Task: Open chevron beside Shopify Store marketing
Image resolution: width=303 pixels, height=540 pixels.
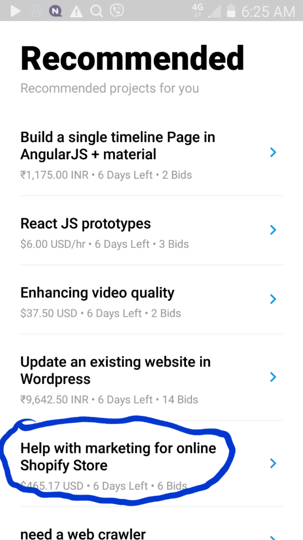Action: pos(273,463)
